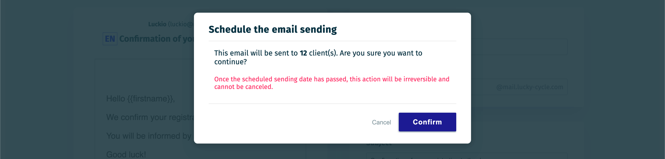
Task: Click the EN language badge
Action: pyautogui.click(x=110, y=39)
